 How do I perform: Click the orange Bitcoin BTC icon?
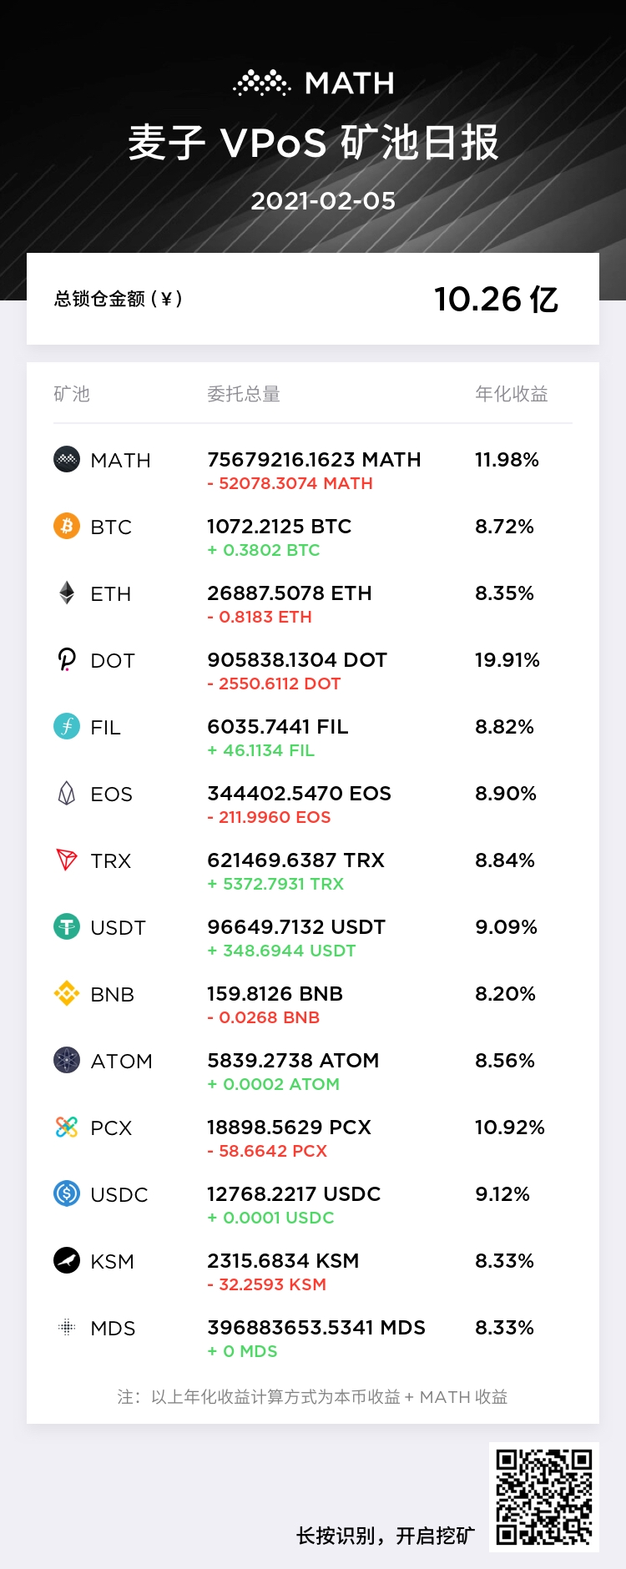point(67,526)
